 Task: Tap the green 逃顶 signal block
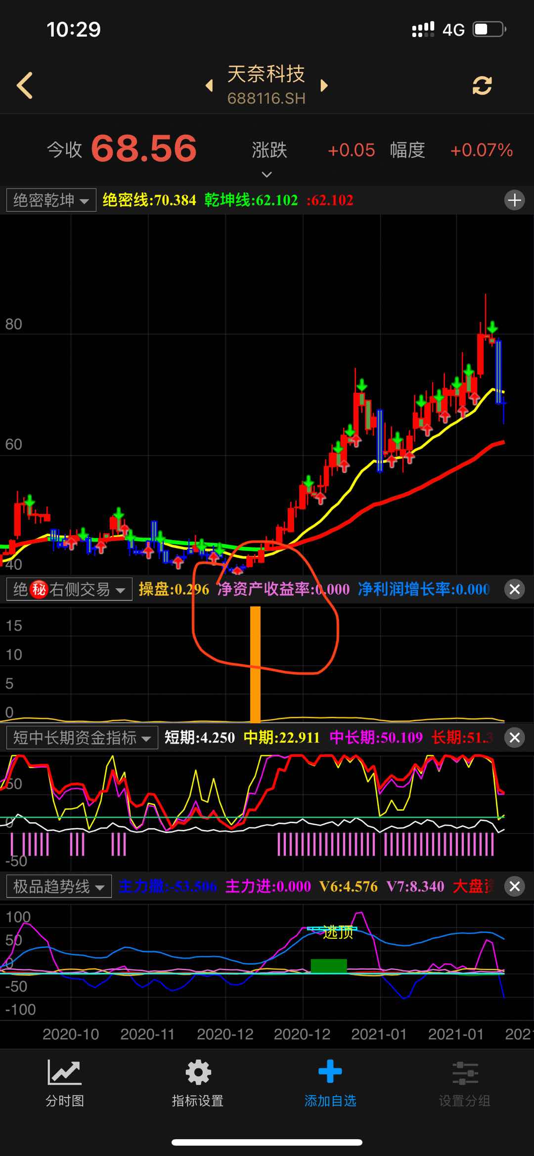tap(329, 966)
